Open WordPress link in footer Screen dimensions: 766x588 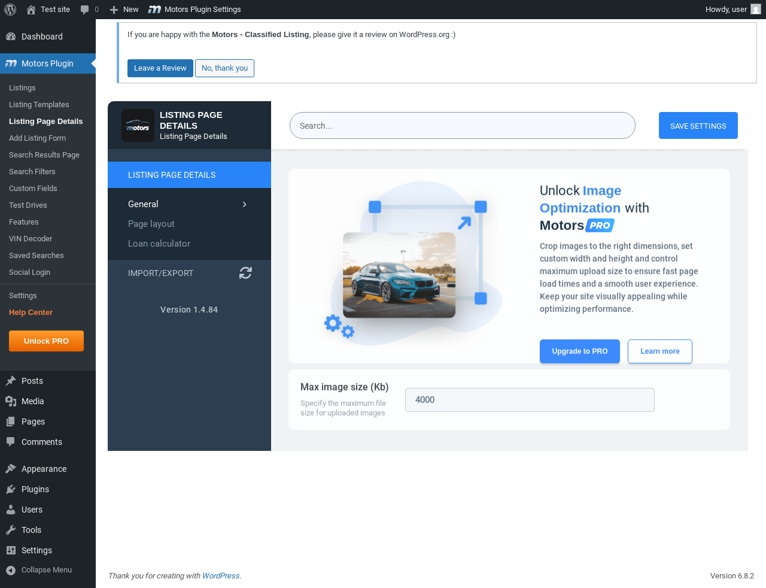pyautogui.click(x=221, y=576)
